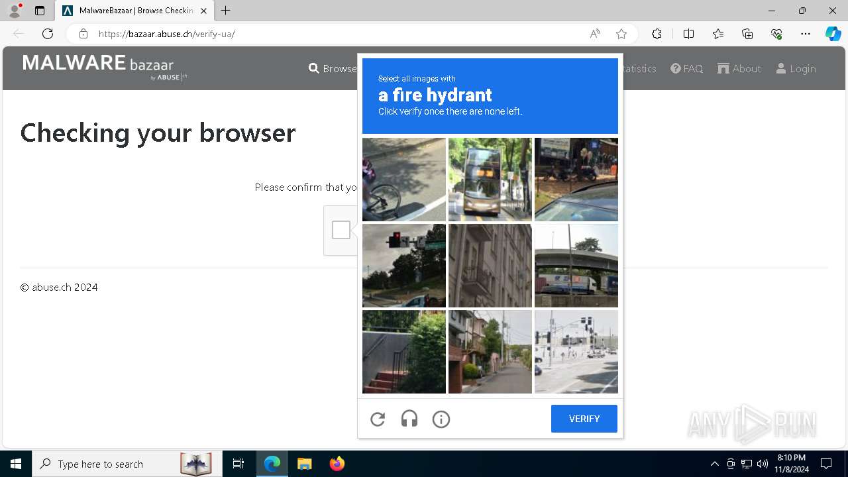Open the FAQ navigation link
This screenshot has width=848, height=477.
pos(686,68)
